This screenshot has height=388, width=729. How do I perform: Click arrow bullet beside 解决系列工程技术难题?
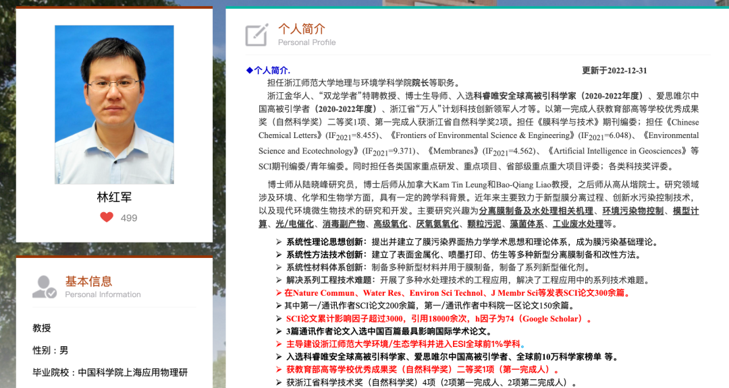coord(279,280)
